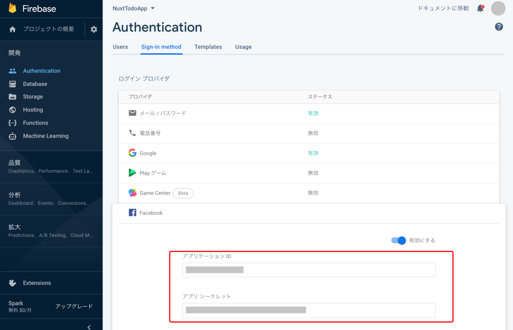Click the Play Games provider icon

coord(132,173)
